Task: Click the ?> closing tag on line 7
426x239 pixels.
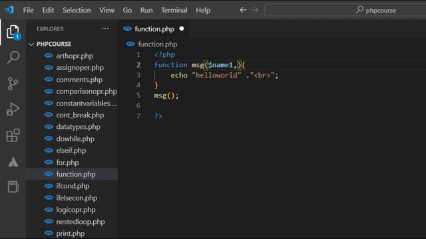Action: pyautogui.click(x=158, y=116)
